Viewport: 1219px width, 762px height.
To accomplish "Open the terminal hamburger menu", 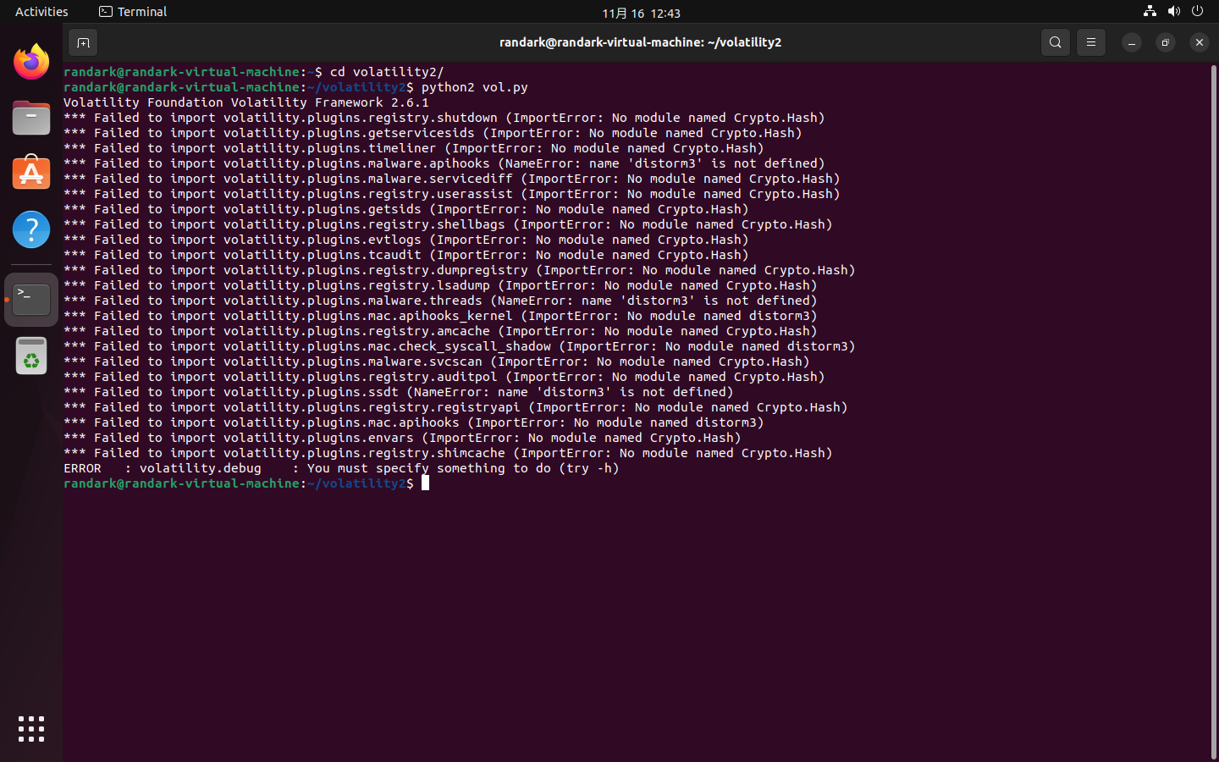I will (x=1091, y=42).
